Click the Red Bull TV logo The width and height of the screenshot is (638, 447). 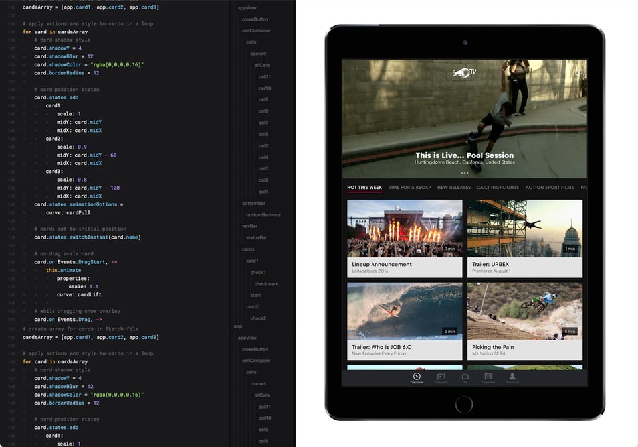pyautogui.click(x=464, y=72)
